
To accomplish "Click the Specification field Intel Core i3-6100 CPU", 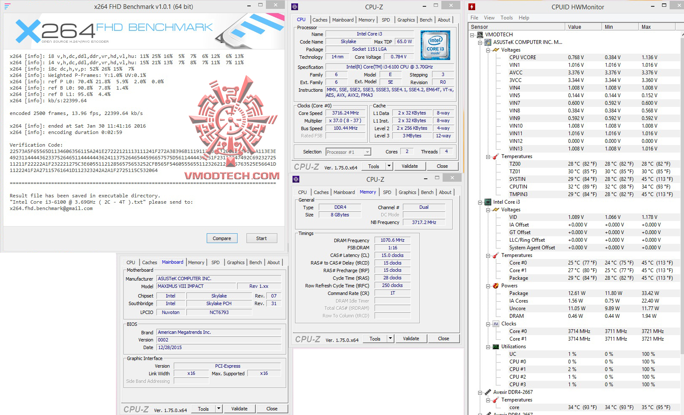I will 389,67.
